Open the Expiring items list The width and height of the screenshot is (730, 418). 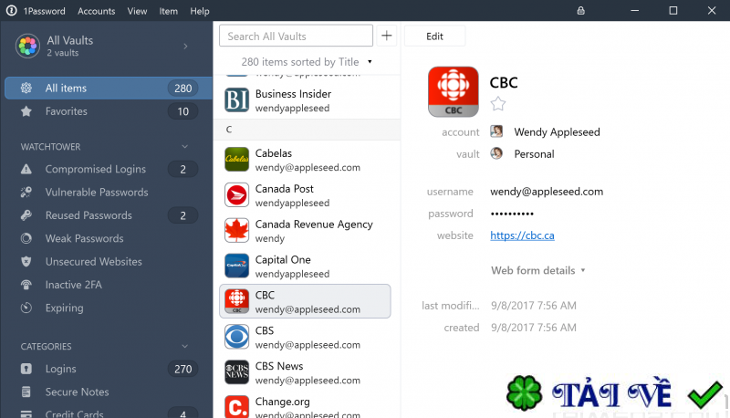pos(109,308)
